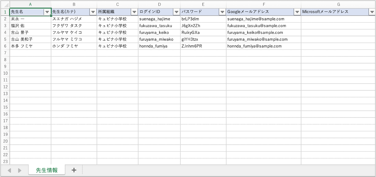Screen dimensions: 376x177
Task: Select row 23 header
Action: click(x=5, y=161)
